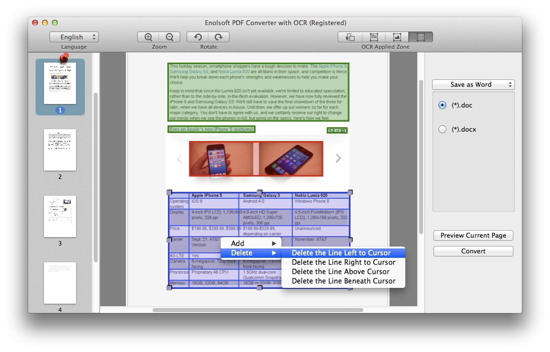550x352 pixels.
Task: Rotate page clockwise
Action: 219,37
